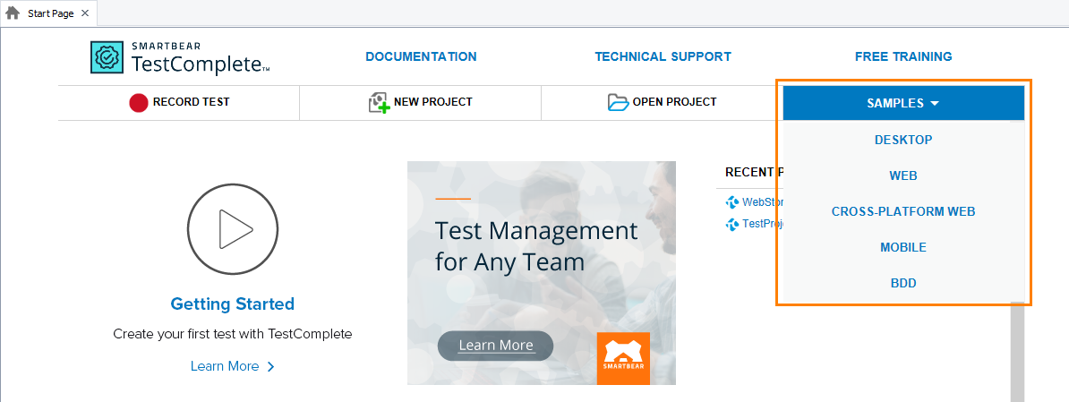Open the Test Management banner

coord(542,272)
